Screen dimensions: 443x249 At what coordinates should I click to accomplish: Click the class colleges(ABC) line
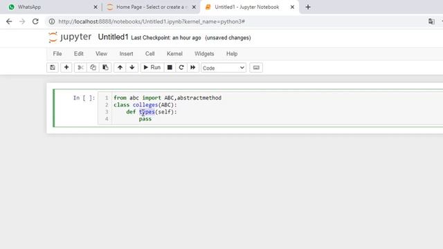pyautogui.click(x=145, y=104)
